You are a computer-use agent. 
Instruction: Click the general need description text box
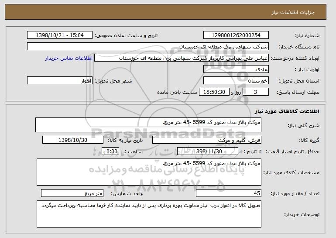pos(148,125)
